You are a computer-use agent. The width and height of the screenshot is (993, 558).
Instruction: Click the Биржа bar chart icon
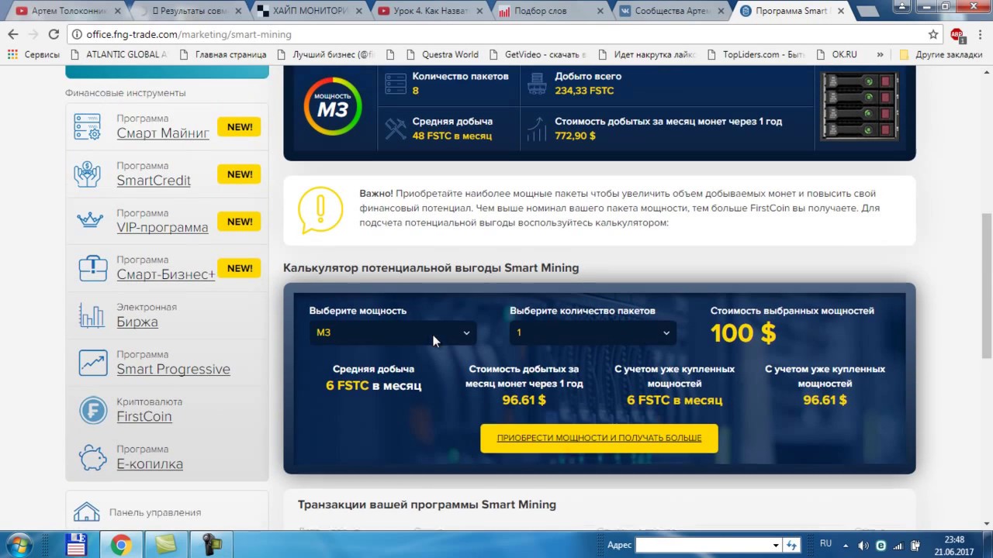point(92,315)
